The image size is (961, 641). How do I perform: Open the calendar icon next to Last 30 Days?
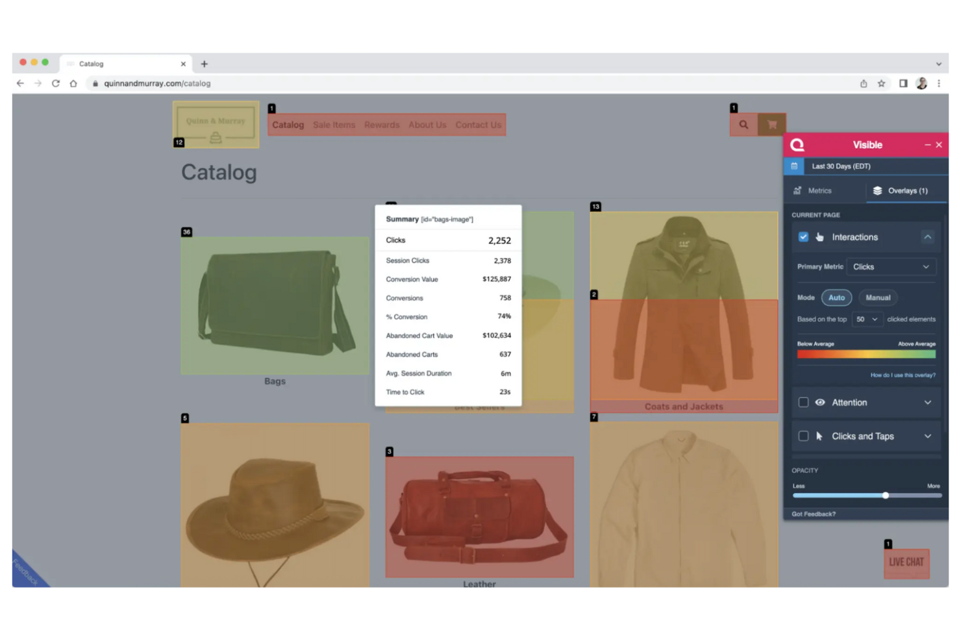point(793,166)
